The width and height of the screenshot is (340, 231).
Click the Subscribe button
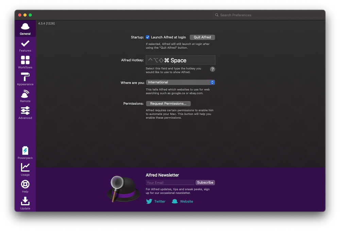coord(205,182)
